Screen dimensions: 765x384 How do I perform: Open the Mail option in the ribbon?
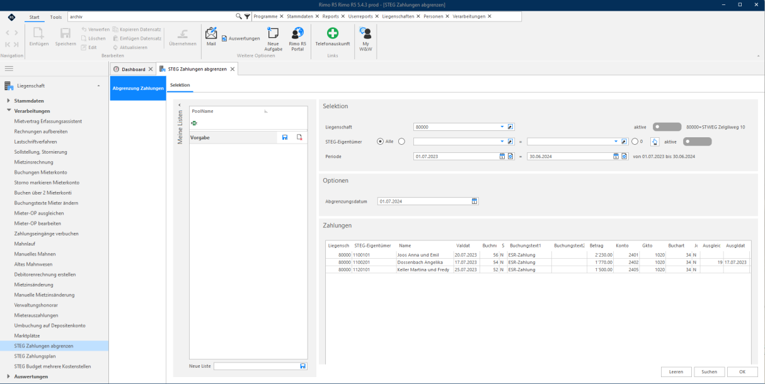pos(211,37)
